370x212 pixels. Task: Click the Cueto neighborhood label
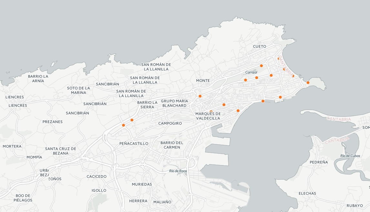(x=260, y=46)
